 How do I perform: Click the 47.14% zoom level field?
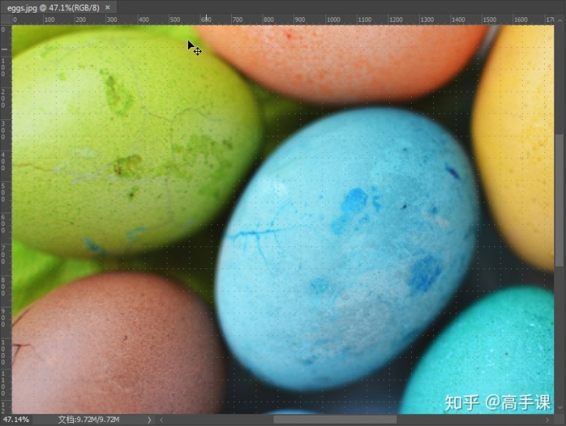tap(16, 420)
